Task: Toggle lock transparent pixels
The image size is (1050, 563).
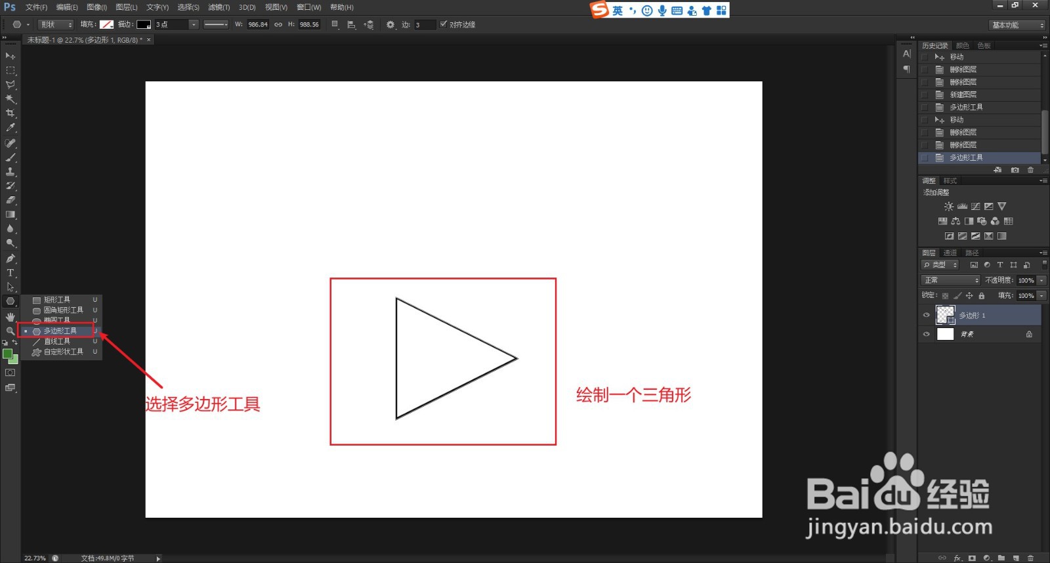Action: 945,296
